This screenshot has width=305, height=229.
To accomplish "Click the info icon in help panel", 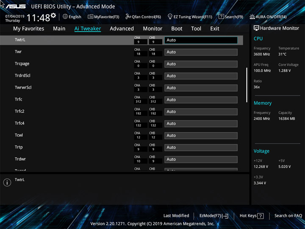I will tap(7, 182).
